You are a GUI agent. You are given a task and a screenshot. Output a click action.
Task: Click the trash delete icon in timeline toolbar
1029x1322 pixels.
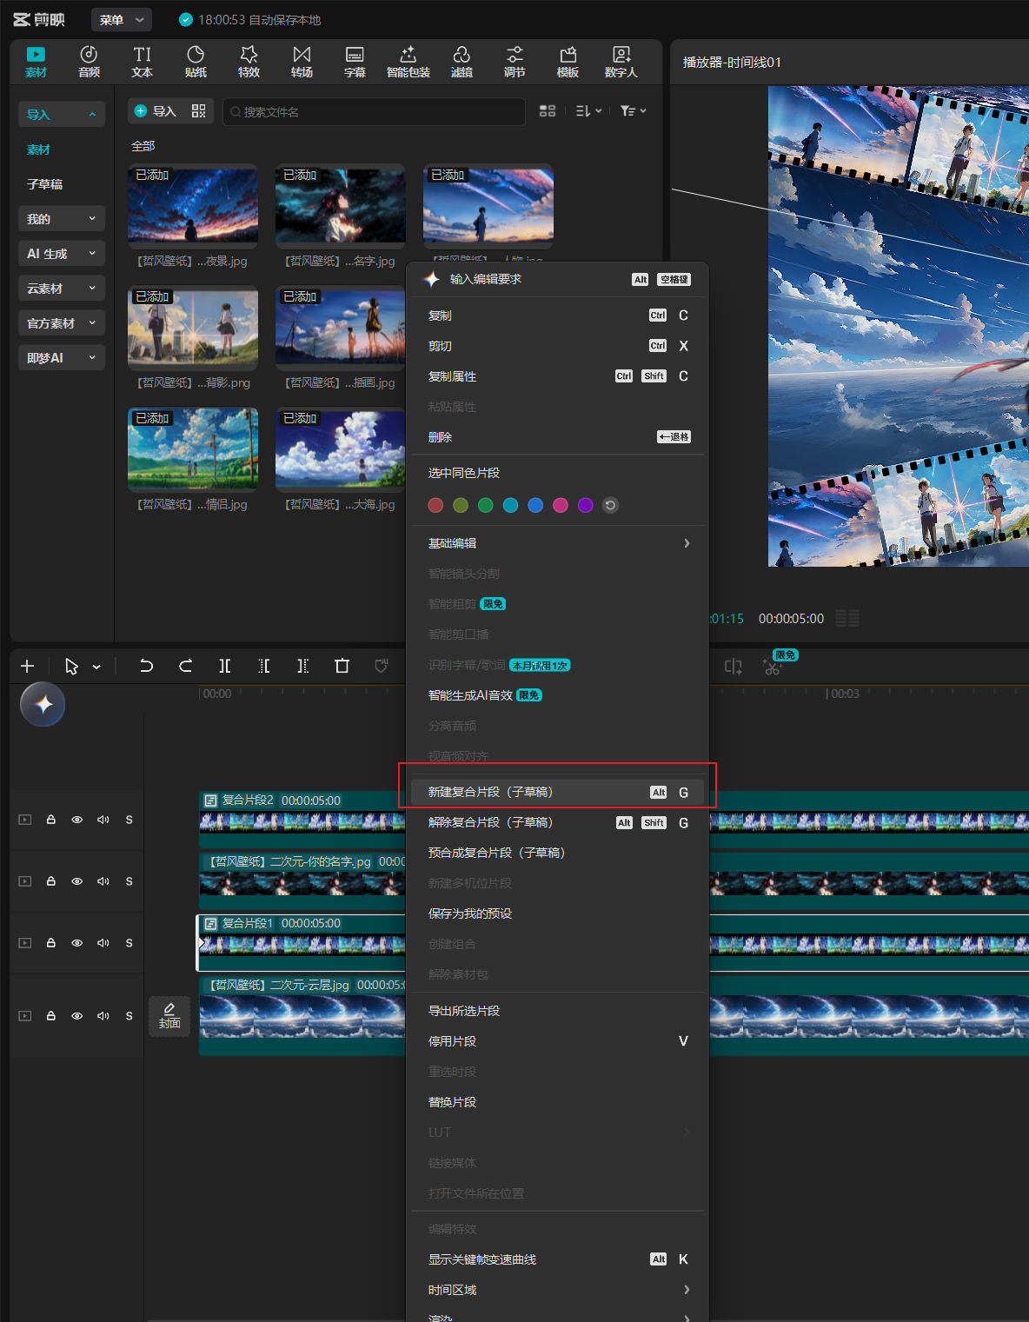(x=342, y=666)
